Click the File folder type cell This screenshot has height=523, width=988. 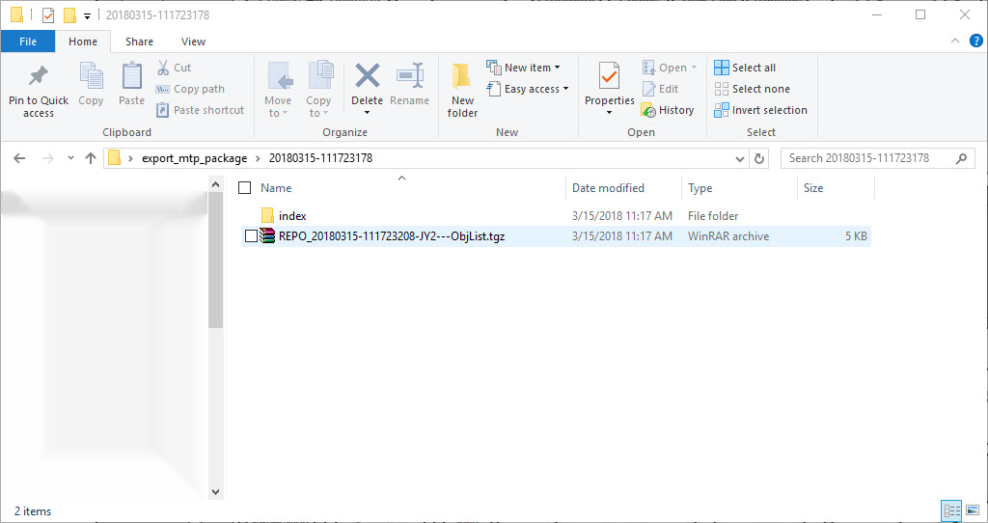[713, 215]
